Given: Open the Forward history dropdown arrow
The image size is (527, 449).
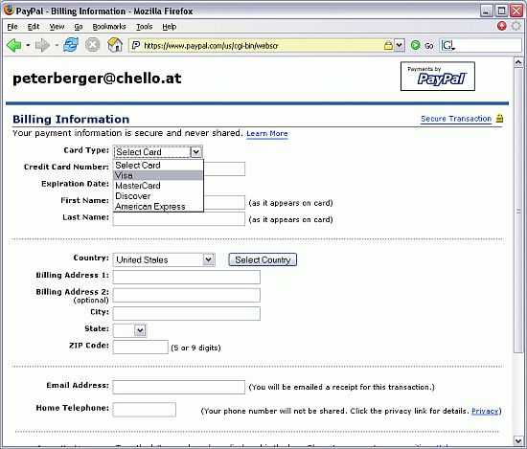Looking at the screenshot, I should click(57, 45).
